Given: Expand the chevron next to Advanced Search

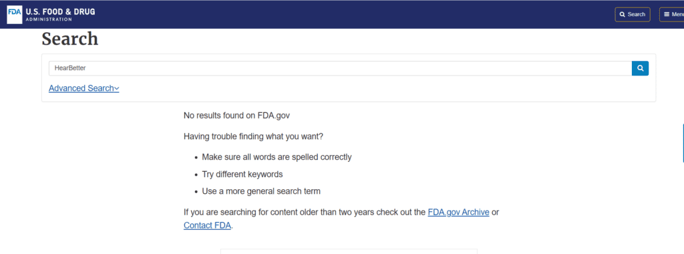Looking at the screenshot, I should coord(116,89).
